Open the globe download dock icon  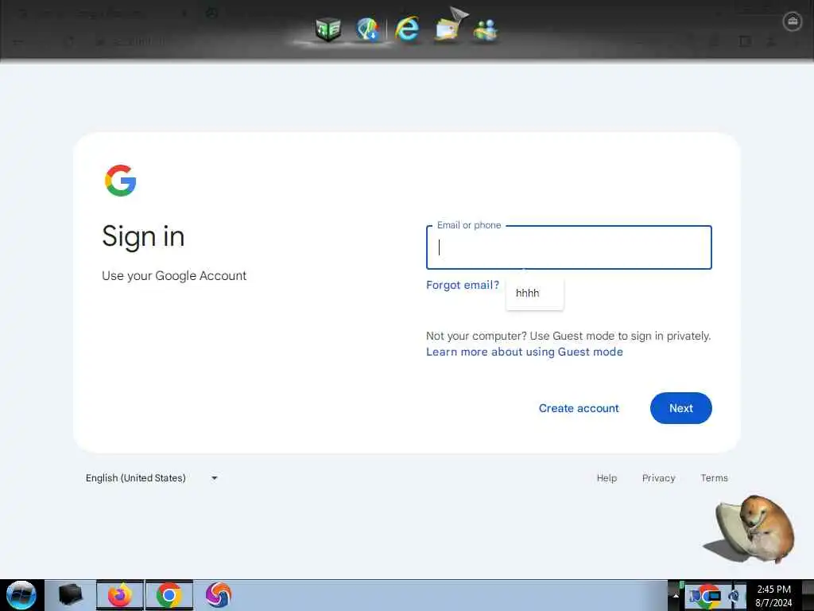(x=367, y=29)
